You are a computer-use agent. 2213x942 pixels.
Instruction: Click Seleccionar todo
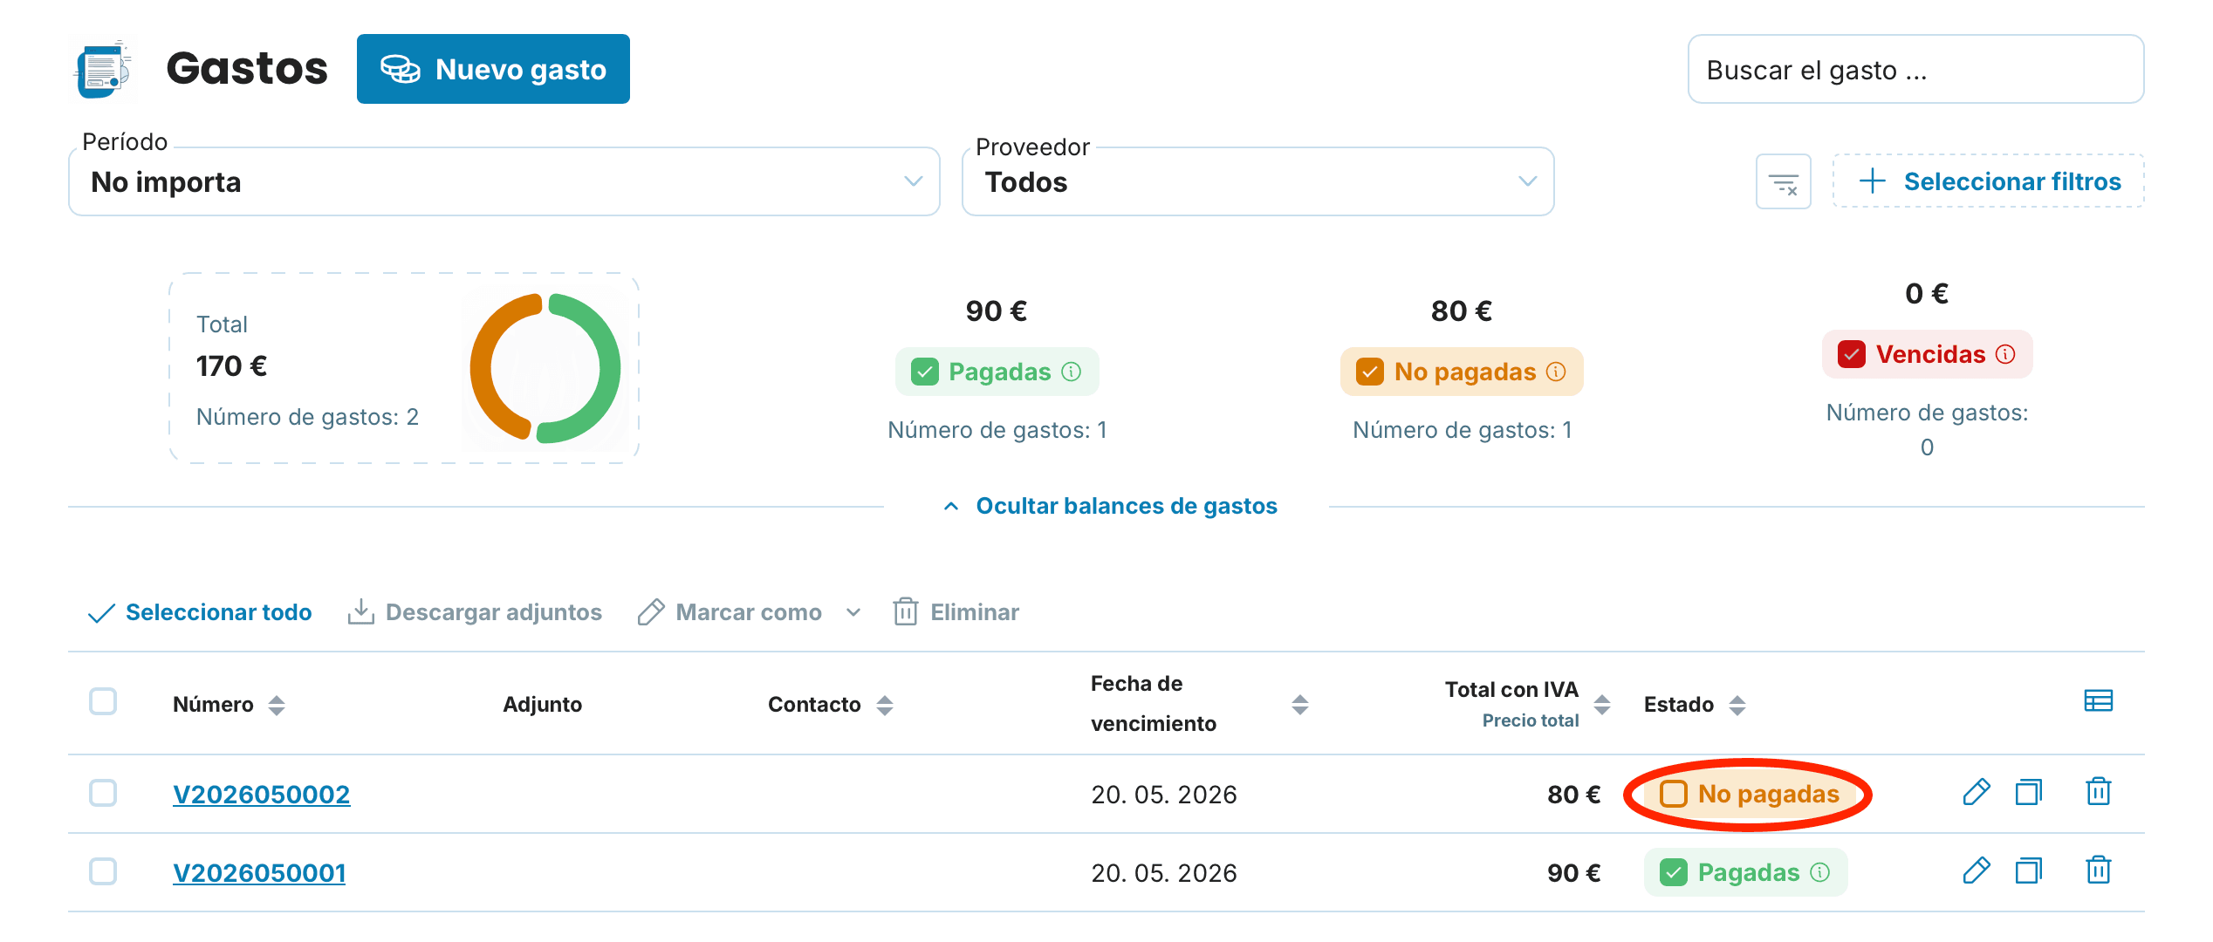coord(200,612)
